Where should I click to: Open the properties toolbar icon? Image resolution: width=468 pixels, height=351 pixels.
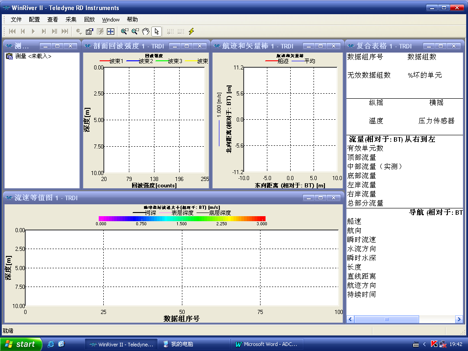pos(88,31)
